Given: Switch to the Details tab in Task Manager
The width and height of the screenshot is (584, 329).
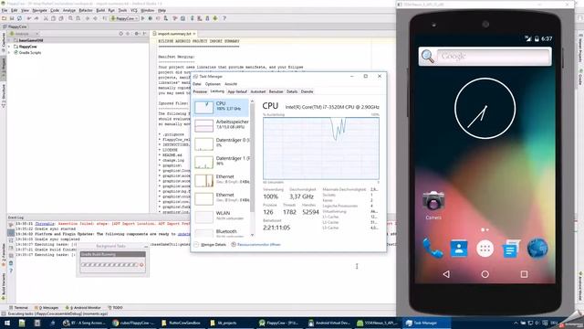Looking at the screenshot, I should [x=292, y=91].
